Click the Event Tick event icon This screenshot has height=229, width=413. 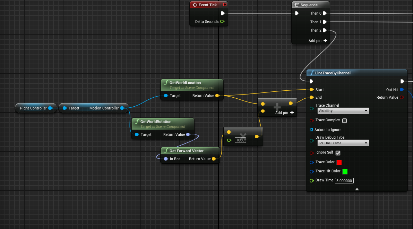click(x=194, y=5)
